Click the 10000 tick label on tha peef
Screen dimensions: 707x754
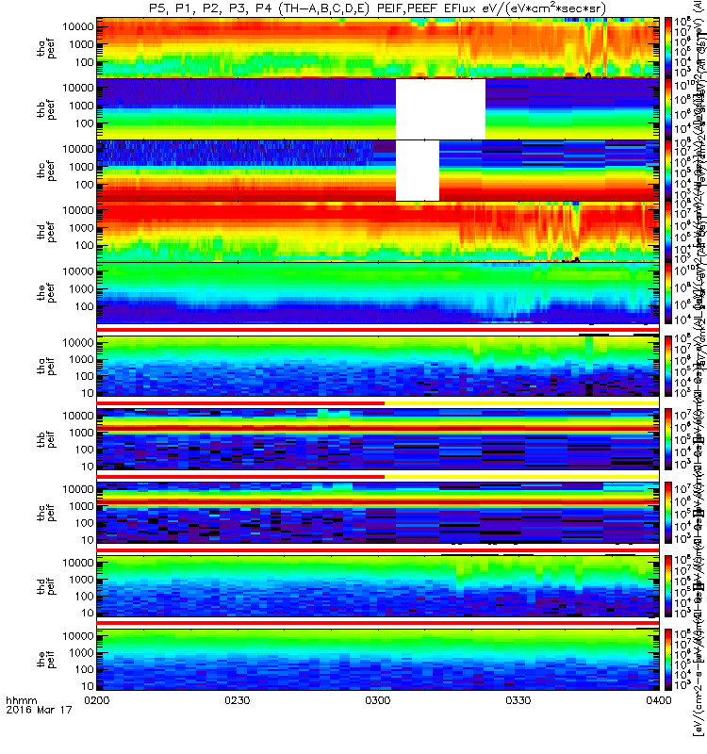(x=78, y=27)
